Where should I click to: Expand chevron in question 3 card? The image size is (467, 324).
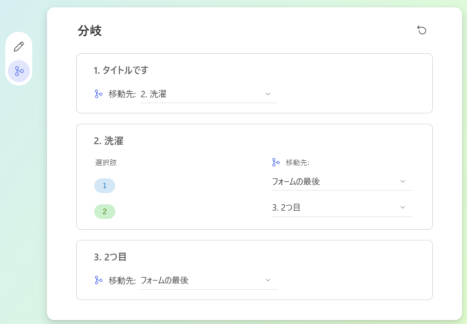(268, 280)
